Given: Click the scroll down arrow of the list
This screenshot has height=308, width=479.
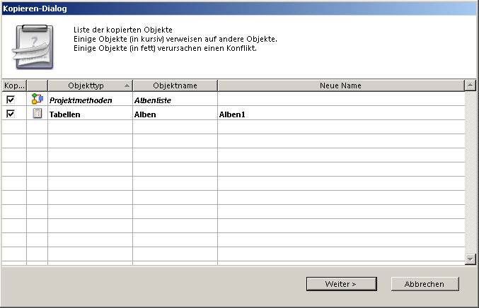Looking at the screenshot, I should 471,259.
